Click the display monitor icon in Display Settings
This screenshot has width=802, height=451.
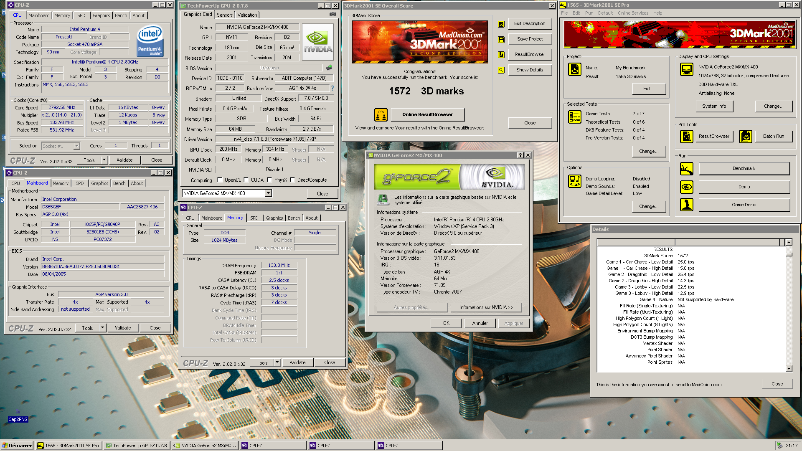click(687, 69)
